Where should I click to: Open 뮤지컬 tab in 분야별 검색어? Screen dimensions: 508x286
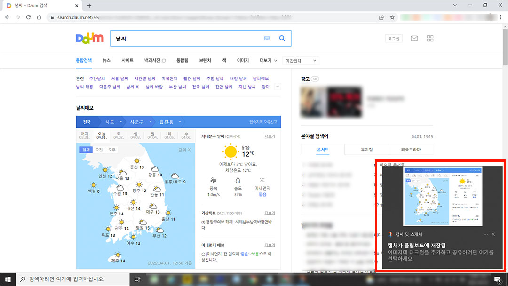coord(367,150)
